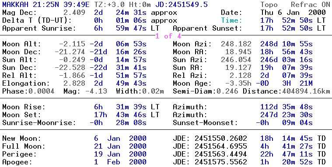Viewport: 332px width, 167px height.
Task: Select the Sunset-Moonset label
Action: pos(205,122)
